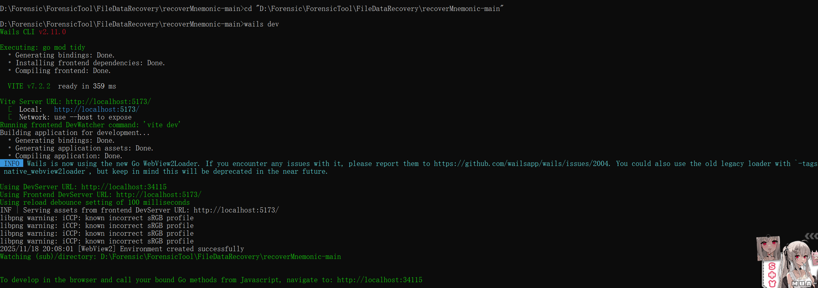Screen dimensions: 818x288
Task: Click the typed wails dev command
Action: pyautogui.click(x=261, y=24)
